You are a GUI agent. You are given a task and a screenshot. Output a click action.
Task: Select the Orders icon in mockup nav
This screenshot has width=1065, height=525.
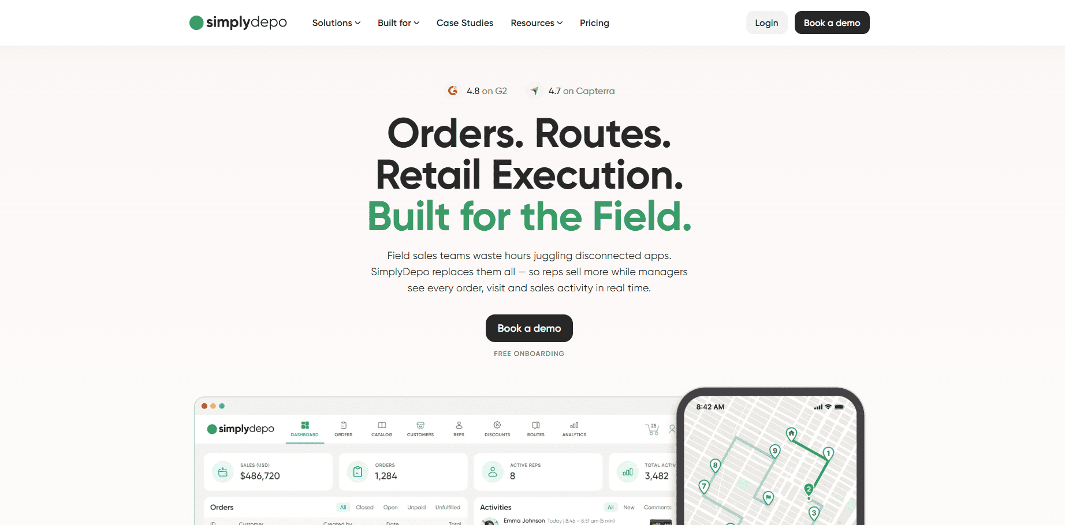[344, 425]
